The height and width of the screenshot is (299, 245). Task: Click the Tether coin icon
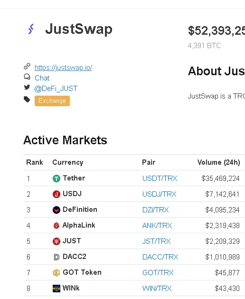tap(57, 179)
